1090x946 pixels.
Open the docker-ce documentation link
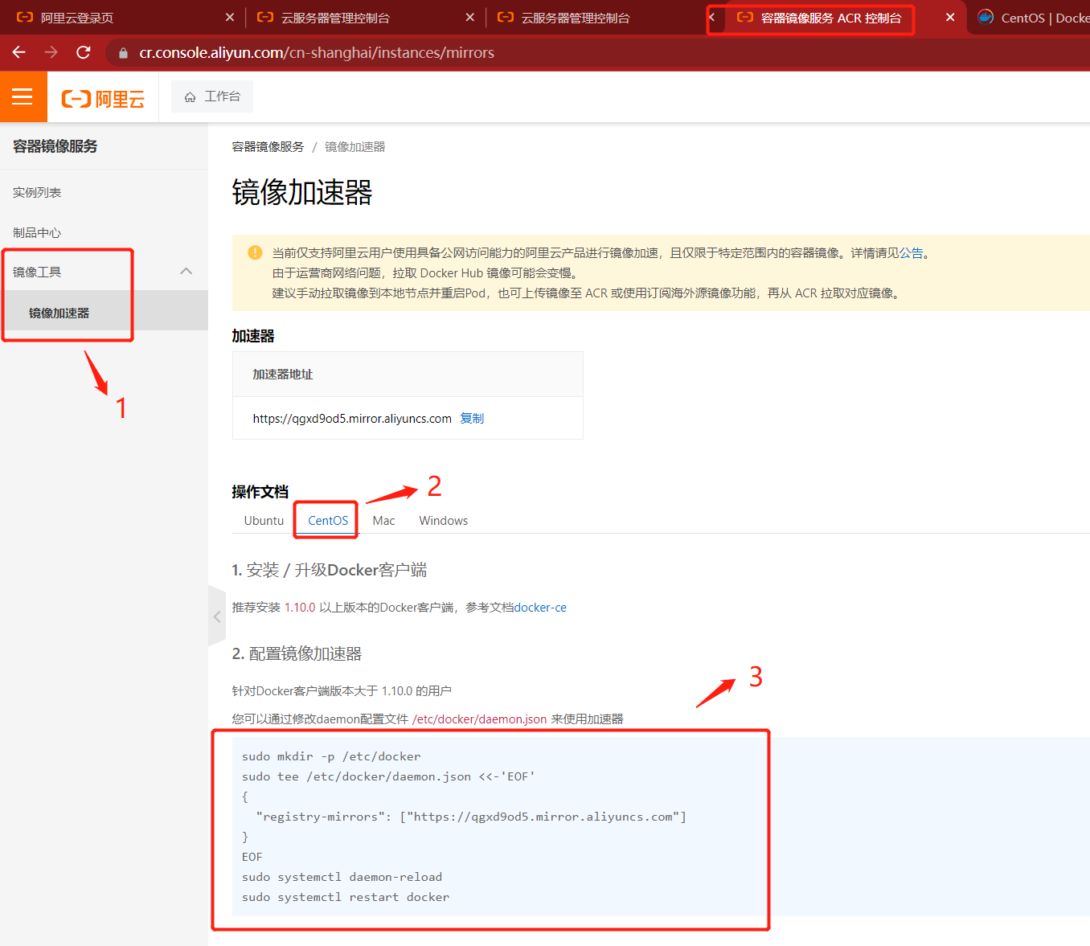click(540, 607)
